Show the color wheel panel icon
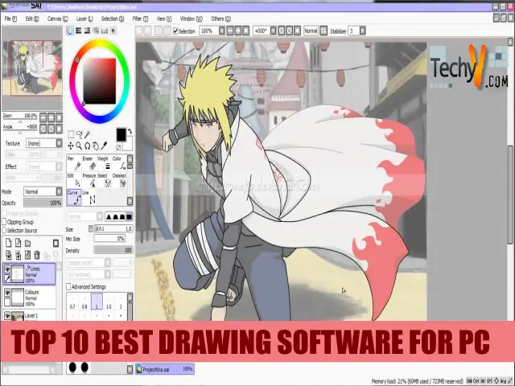515x386 pixels. click(x=70, y=31)
